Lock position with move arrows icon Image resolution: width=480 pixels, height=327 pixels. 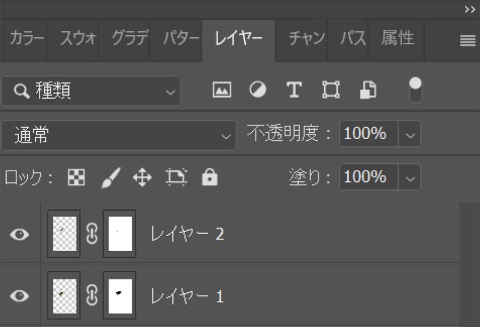click(142, 178)
